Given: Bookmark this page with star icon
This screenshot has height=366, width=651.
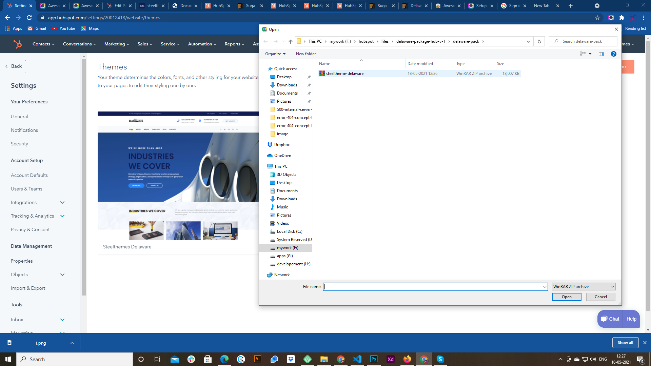Looking at the screenshot, I should 597,18.
